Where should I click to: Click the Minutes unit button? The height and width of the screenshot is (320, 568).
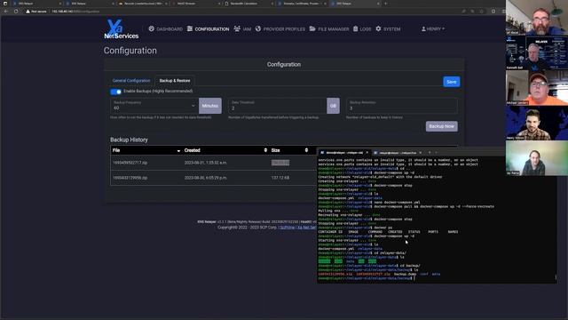pos(210,106)
